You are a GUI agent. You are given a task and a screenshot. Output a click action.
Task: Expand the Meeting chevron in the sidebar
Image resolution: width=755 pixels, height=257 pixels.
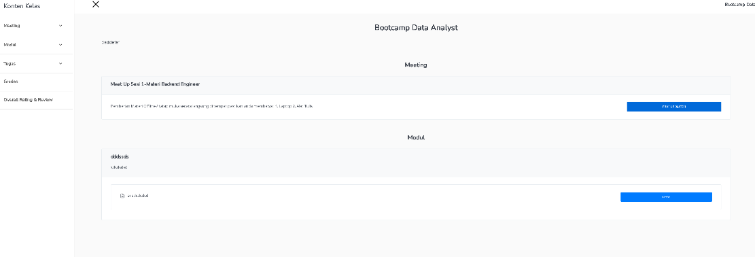click(x=60, y=26)
